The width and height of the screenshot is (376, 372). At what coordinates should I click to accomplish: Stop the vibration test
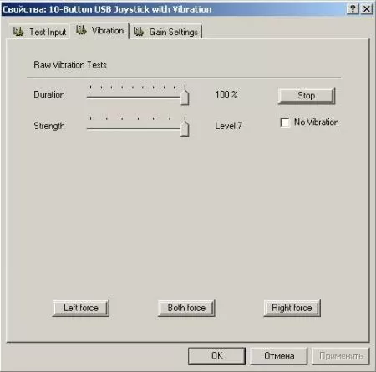[x=307, y=96]
